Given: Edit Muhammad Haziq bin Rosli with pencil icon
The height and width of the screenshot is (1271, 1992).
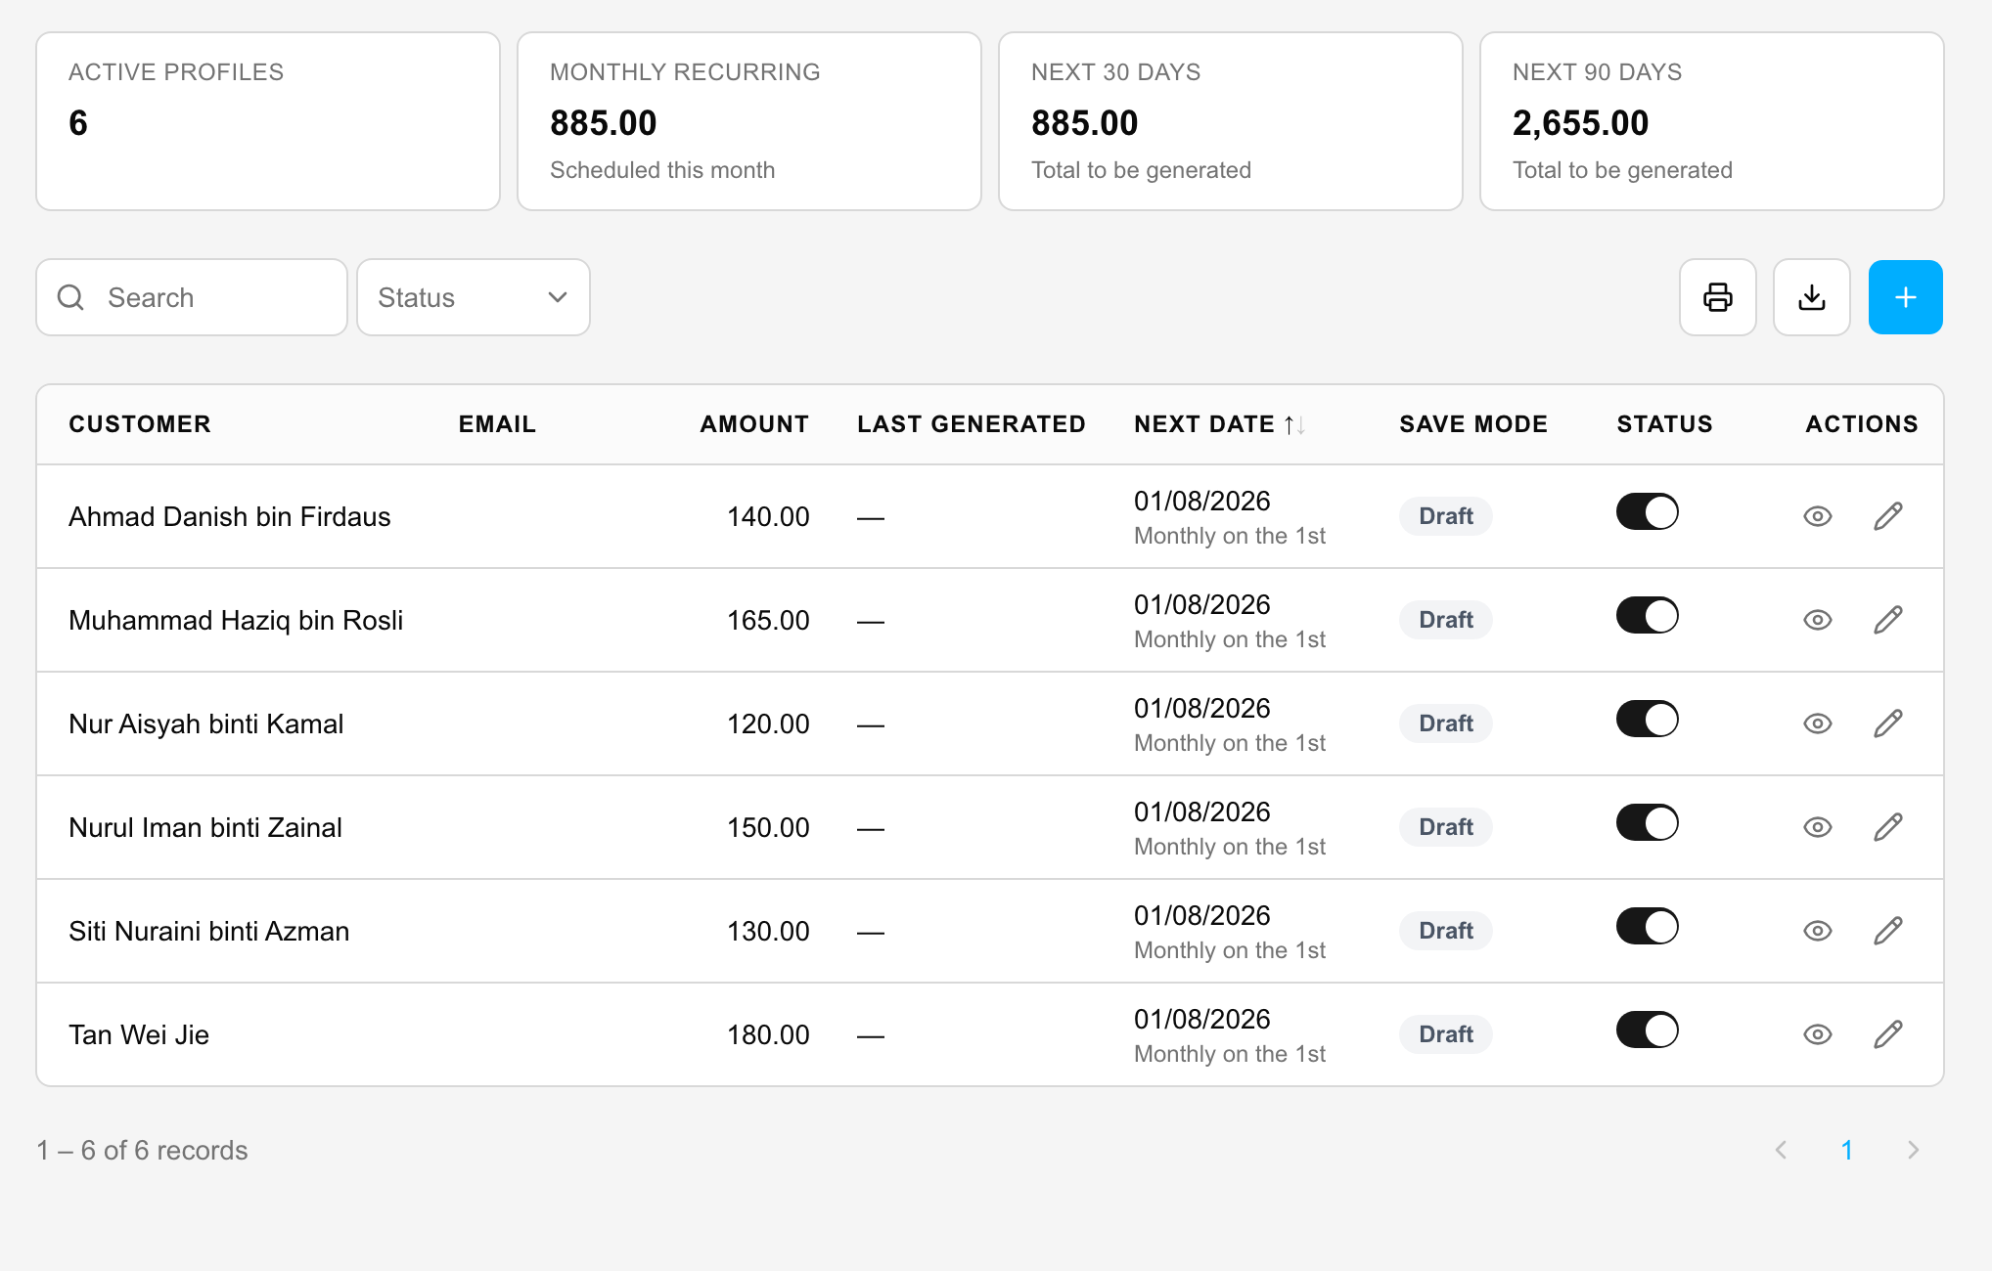Looking at the screenshot, I should click(x=1887, y=620).
